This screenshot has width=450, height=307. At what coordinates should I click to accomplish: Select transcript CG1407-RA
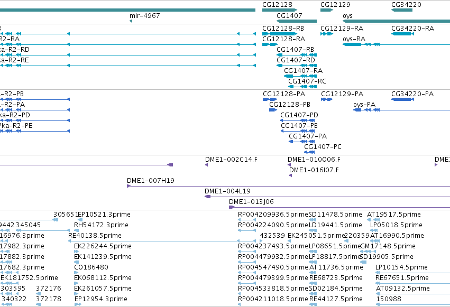(303, 70)
